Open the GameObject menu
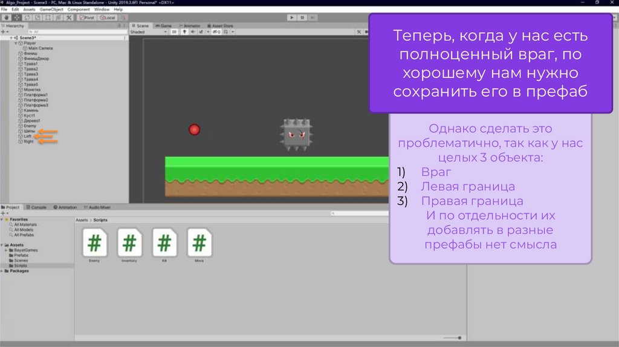This screenshot has height=347, width=619. point(51,10)
